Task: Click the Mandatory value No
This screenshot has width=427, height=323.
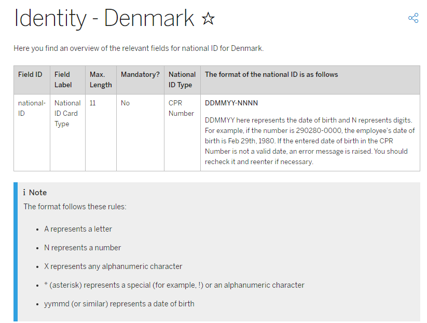Action: pyautogui.click(x=125, y=103)
